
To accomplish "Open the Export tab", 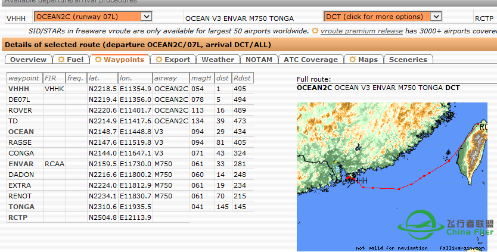I will (173, 60).
